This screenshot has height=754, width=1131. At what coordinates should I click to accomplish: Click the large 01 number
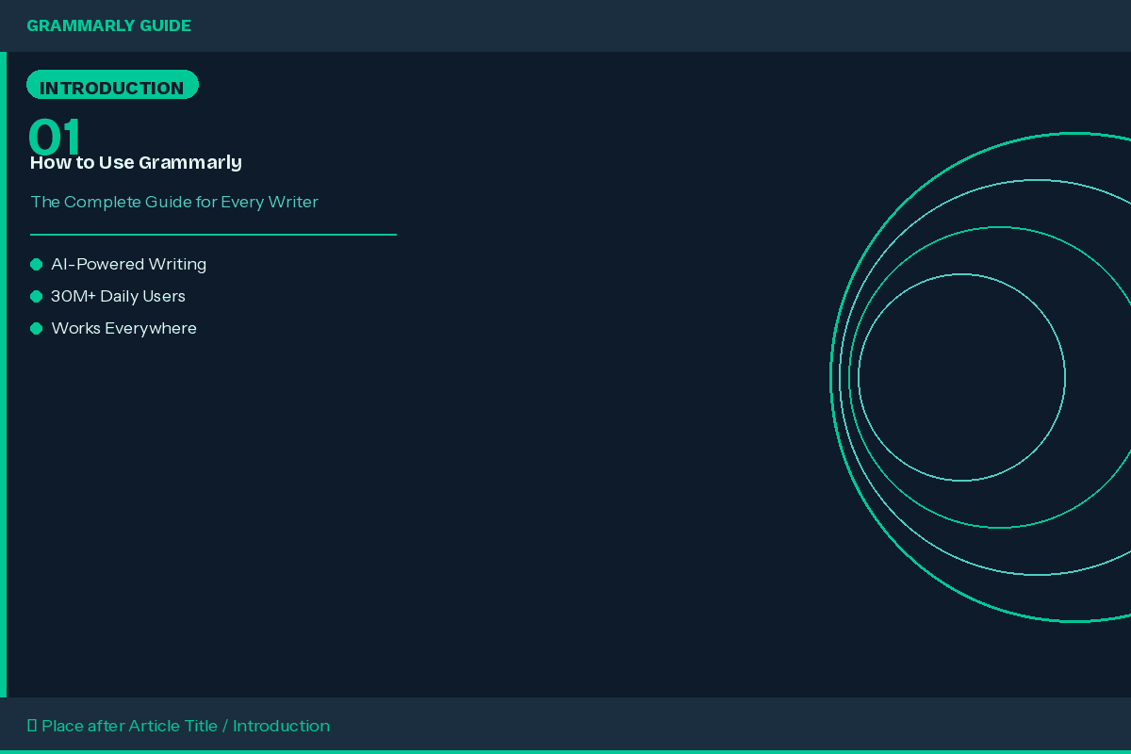56,138
